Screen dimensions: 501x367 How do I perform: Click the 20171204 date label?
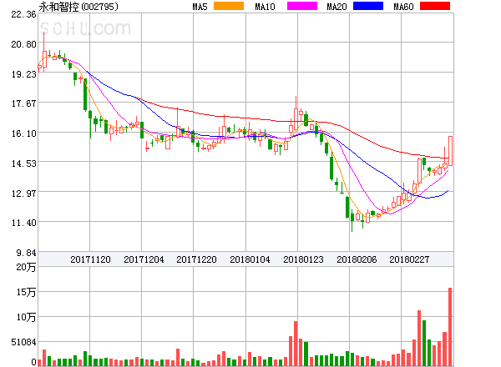(144, 259)
